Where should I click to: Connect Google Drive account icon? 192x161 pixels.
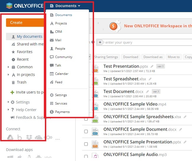point(10,137)
